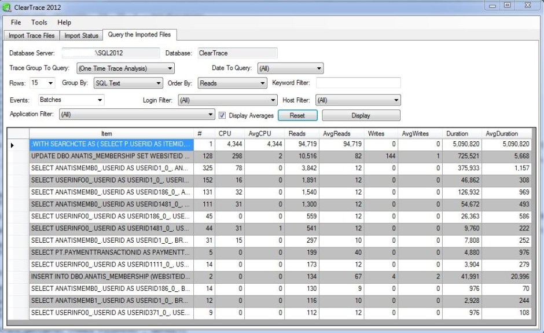Open the Tools menu
This screenshot has width=544, height=333.
click(x=39, y=23)
